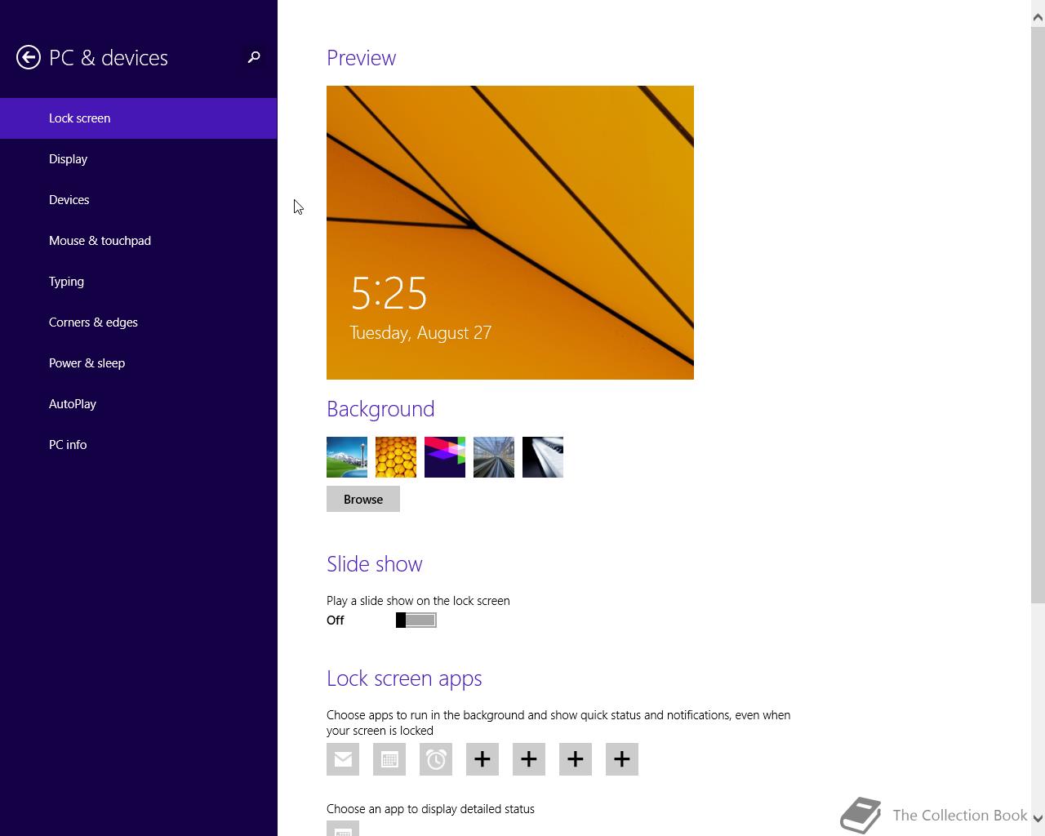This screenshot has height=836, width=1045.
Task: Choose the honeycomb background thumbnail
Action: (396, 457)
